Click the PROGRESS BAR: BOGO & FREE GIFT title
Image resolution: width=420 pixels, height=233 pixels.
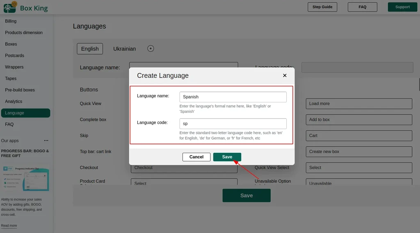[x=25, y=153]
